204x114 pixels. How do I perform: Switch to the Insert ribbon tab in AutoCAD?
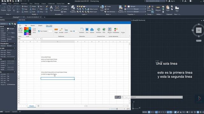coord(10,3)
